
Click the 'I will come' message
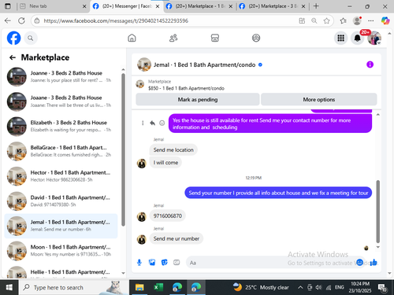click(x=165, y=163)
